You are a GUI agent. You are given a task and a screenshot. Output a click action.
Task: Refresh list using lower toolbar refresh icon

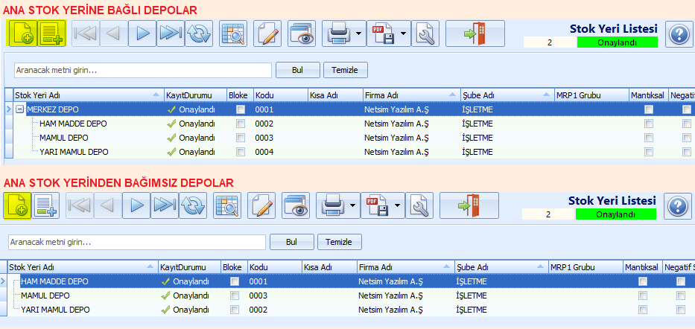[193, 205]
